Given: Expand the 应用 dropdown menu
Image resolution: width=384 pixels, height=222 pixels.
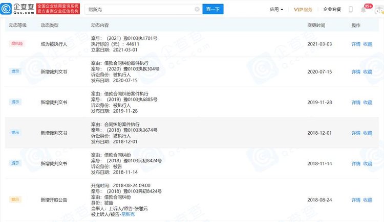Looking at the screenshot, I should [x=276, y=10].
